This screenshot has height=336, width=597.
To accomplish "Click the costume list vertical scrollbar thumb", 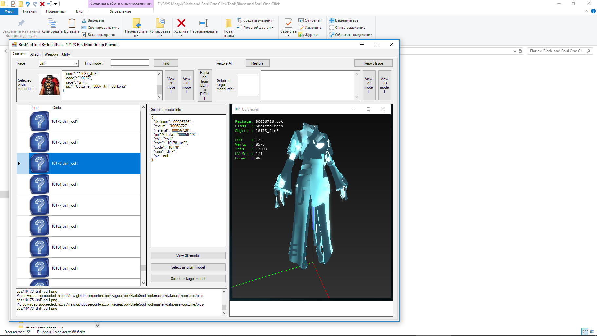I will coord(143,268).
